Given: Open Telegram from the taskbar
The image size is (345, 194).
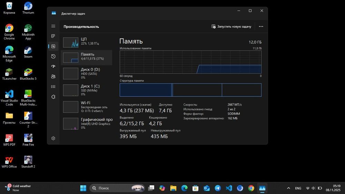Looking at the screenshot, I should point(218,188).
